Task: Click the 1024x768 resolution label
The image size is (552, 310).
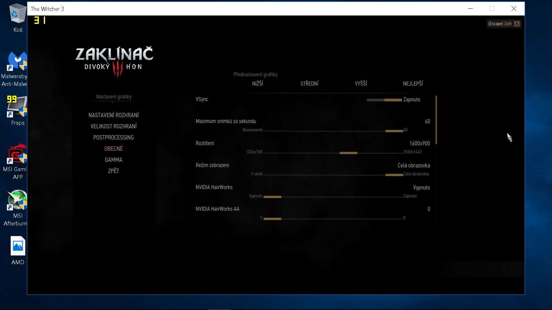Action: (254, 152)
